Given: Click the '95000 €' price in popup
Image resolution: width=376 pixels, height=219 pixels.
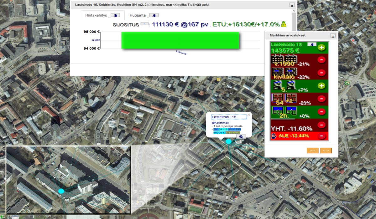Looking at the screenshot, I should click(x=219, y=133).
